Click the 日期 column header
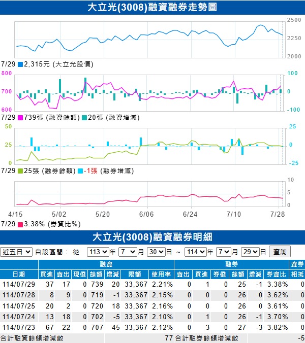The image size is (305, 343). pyautogui.click(x=19, y=275)
